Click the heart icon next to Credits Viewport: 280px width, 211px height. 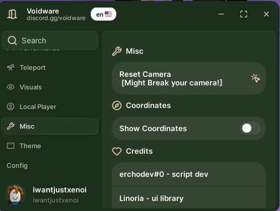(117, 151)
